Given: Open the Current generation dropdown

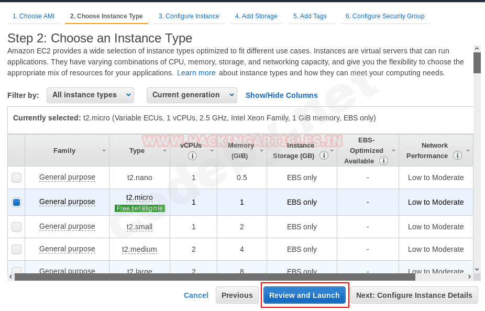Looking at the screenshot, I should coord(192,95).
